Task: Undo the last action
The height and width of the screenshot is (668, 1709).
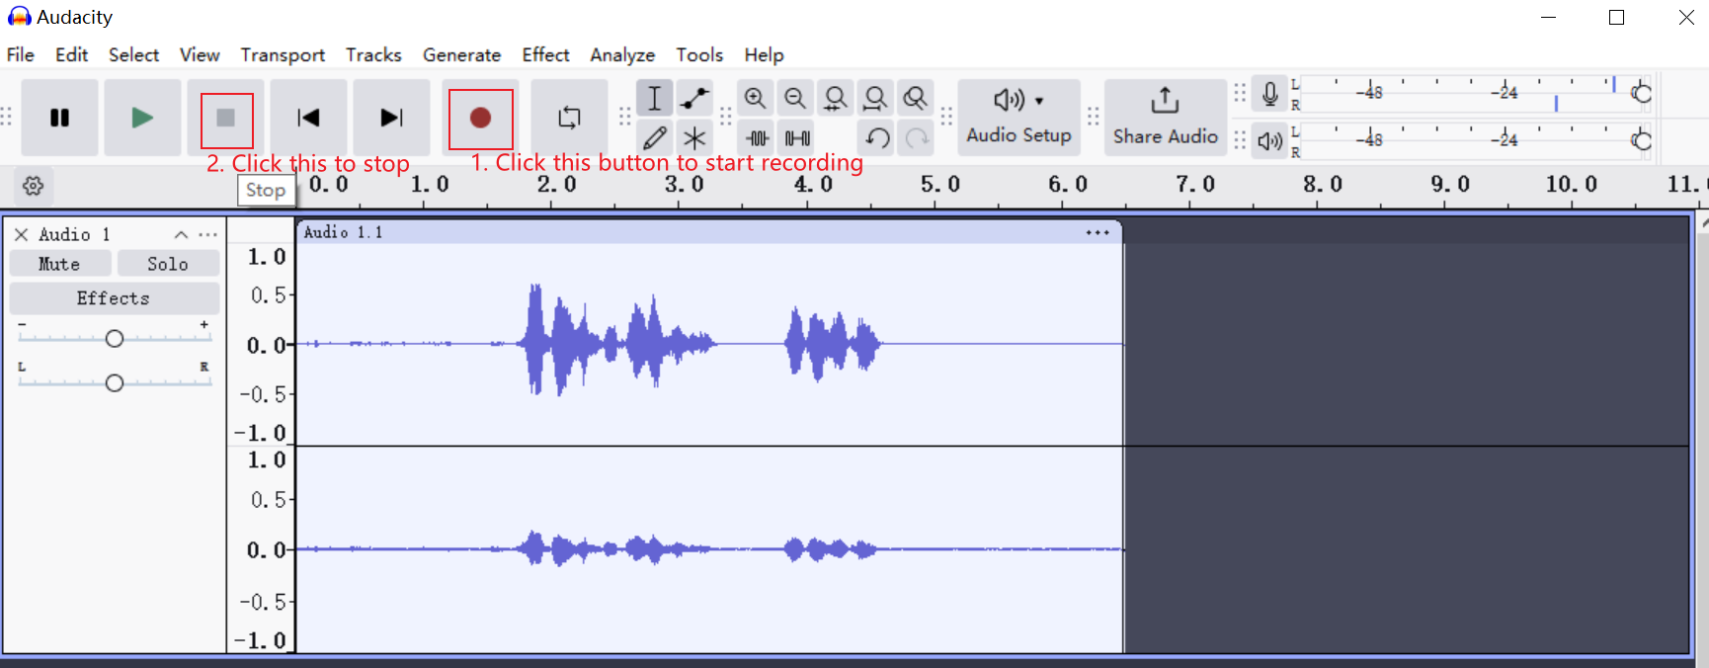Action: tap(877, 137)
